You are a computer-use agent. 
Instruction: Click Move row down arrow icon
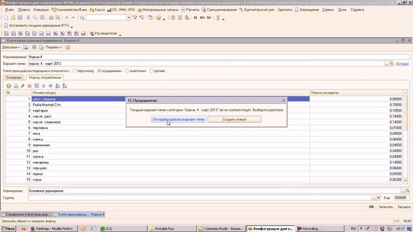click(50, 86)
